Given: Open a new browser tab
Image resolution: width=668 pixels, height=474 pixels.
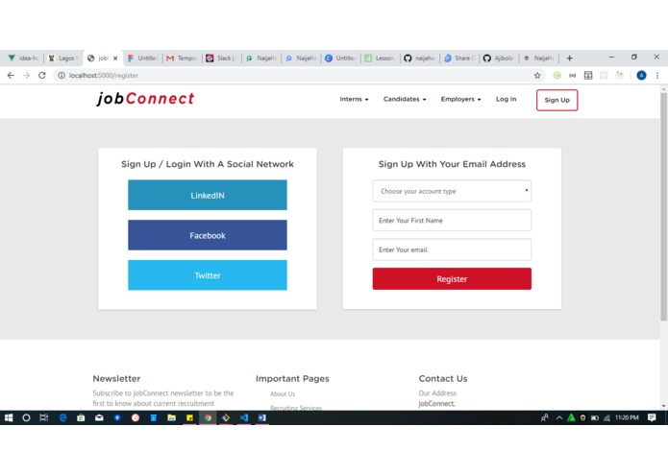Looking at the screenshot, I should pos(569,58).
